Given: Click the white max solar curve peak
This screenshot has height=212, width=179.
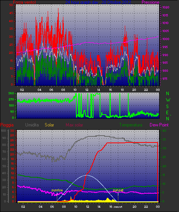Looking at the screenshot, I should 87,175.
